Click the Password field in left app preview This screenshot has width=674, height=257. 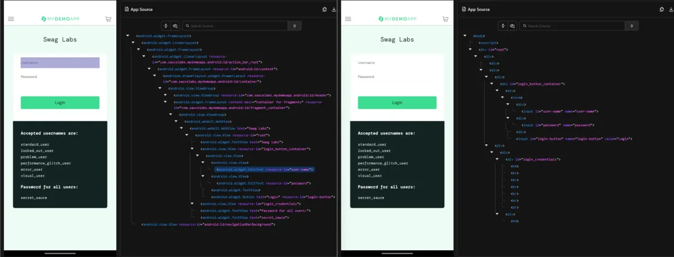pyautogui.click(x=60, y=76)
